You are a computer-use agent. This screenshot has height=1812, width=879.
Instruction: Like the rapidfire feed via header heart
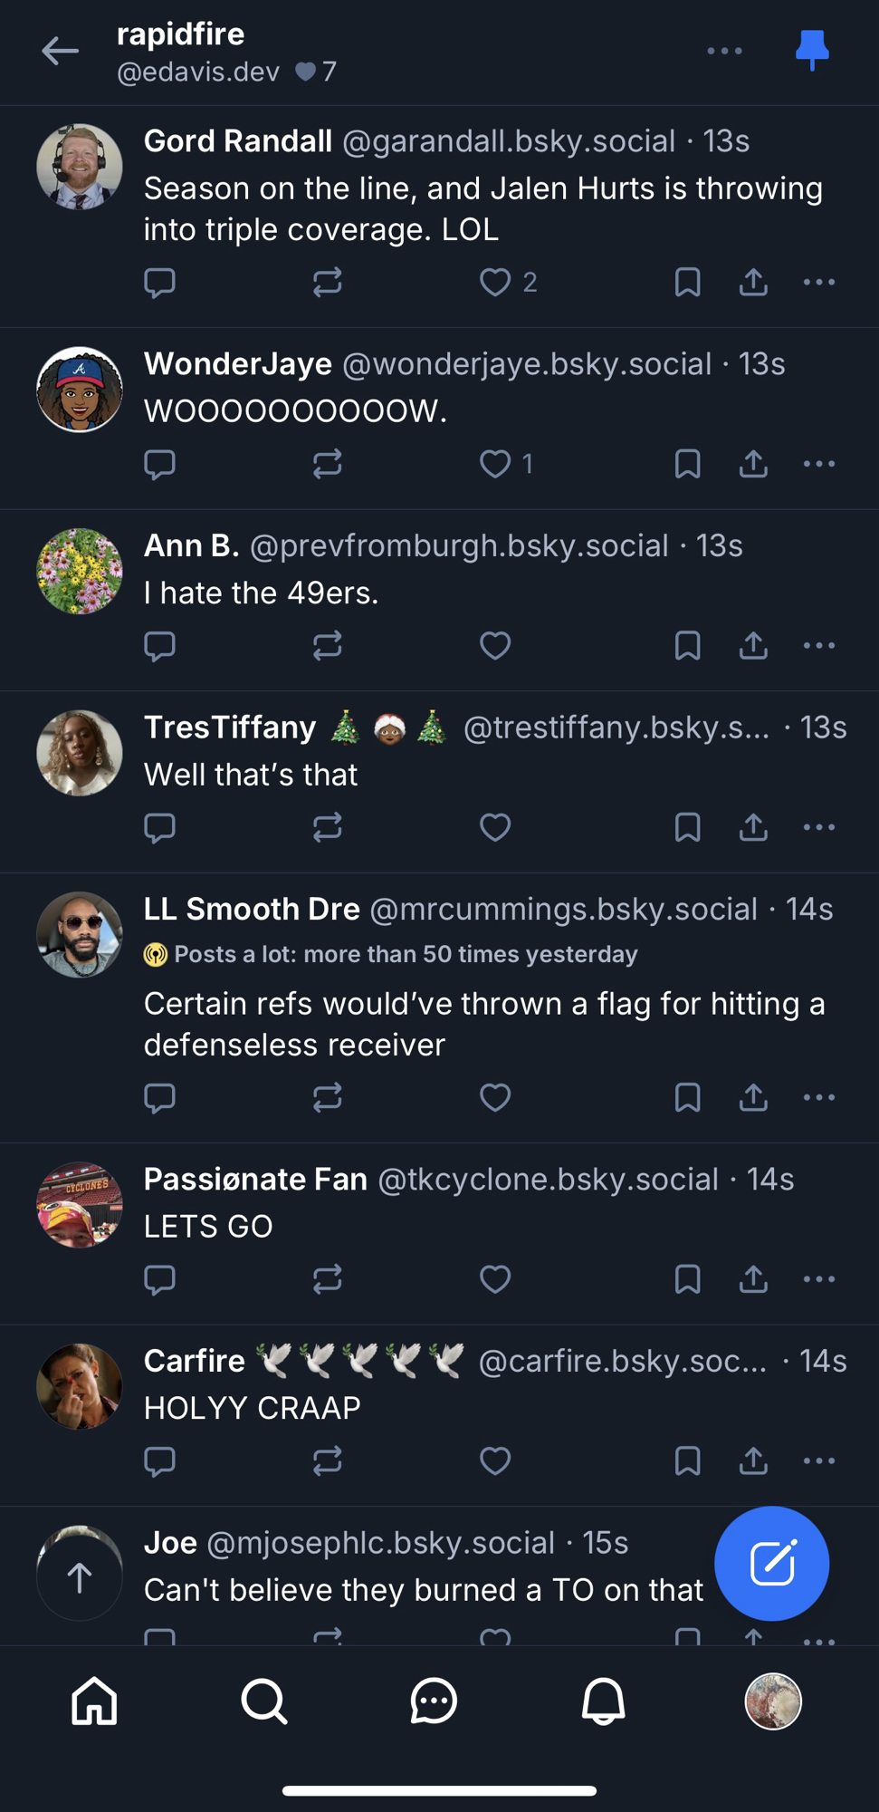(306, 72)
